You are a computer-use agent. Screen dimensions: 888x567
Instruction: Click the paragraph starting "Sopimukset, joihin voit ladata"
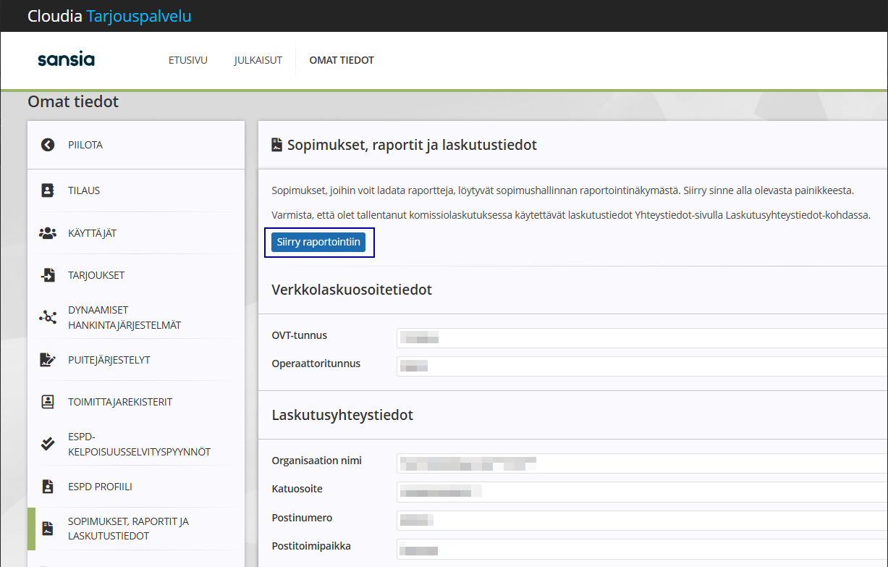[x=563, y=191]
